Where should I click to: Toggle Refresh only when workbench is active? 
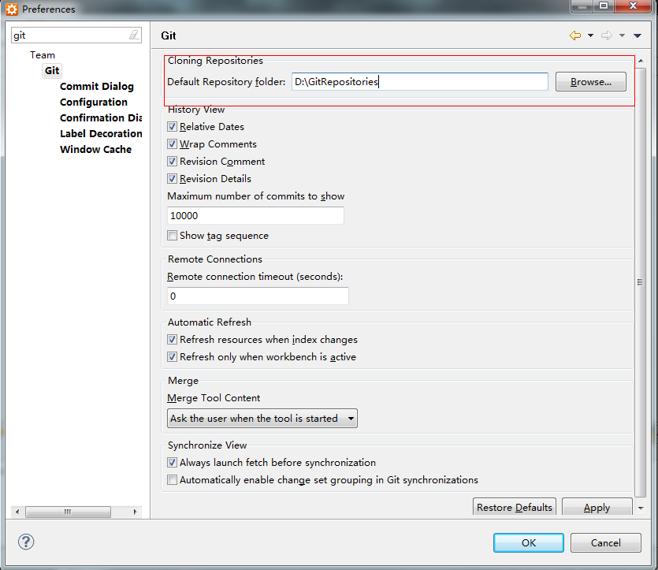coord(172,357)
